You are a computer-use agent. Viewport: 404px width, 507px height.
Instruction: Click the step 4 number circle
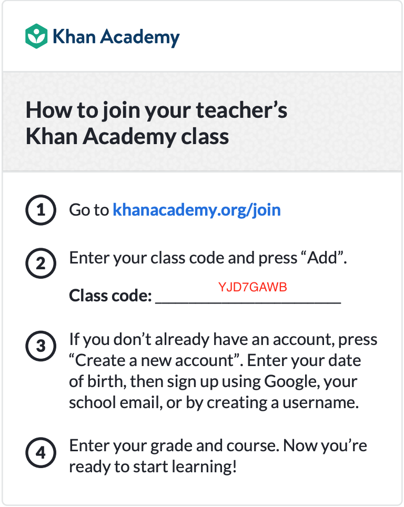(x=41, y=452)
